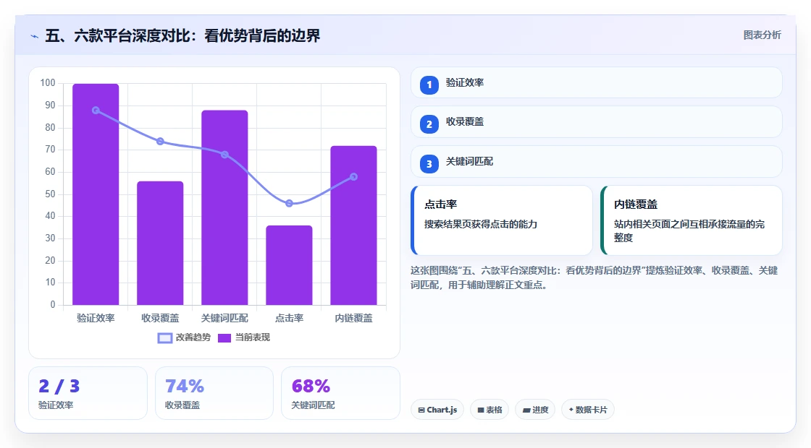The height and width of the screenshot is (448, 811).
Task: Click the x-axis label 关键词匹配
Action: [x=224, y=319]
